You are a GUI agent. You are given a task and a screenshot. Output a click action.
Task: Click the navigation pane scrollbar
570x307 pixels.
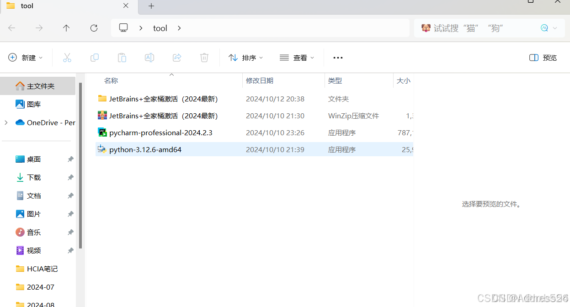click(80, 165)
